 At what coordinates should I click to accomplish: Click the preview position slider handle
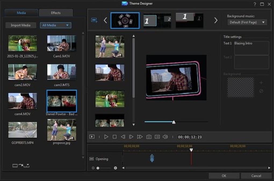[x=174, y=122]
